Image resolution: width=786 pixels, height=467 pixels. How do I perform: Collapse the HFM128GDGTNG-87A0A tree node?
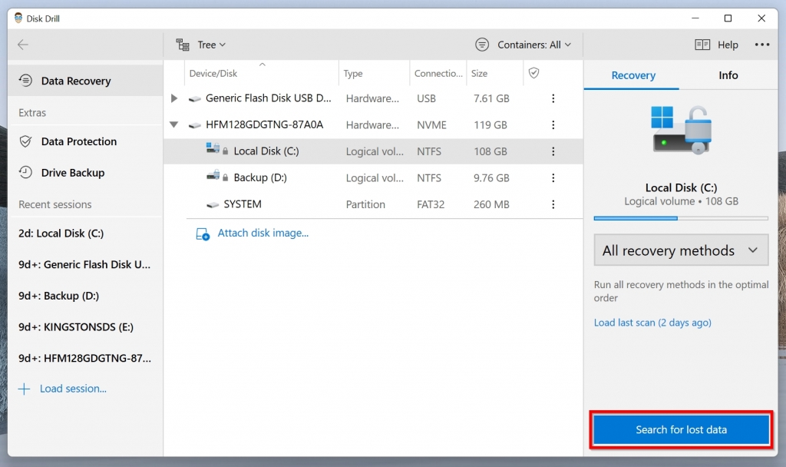(x=174, y=124)
